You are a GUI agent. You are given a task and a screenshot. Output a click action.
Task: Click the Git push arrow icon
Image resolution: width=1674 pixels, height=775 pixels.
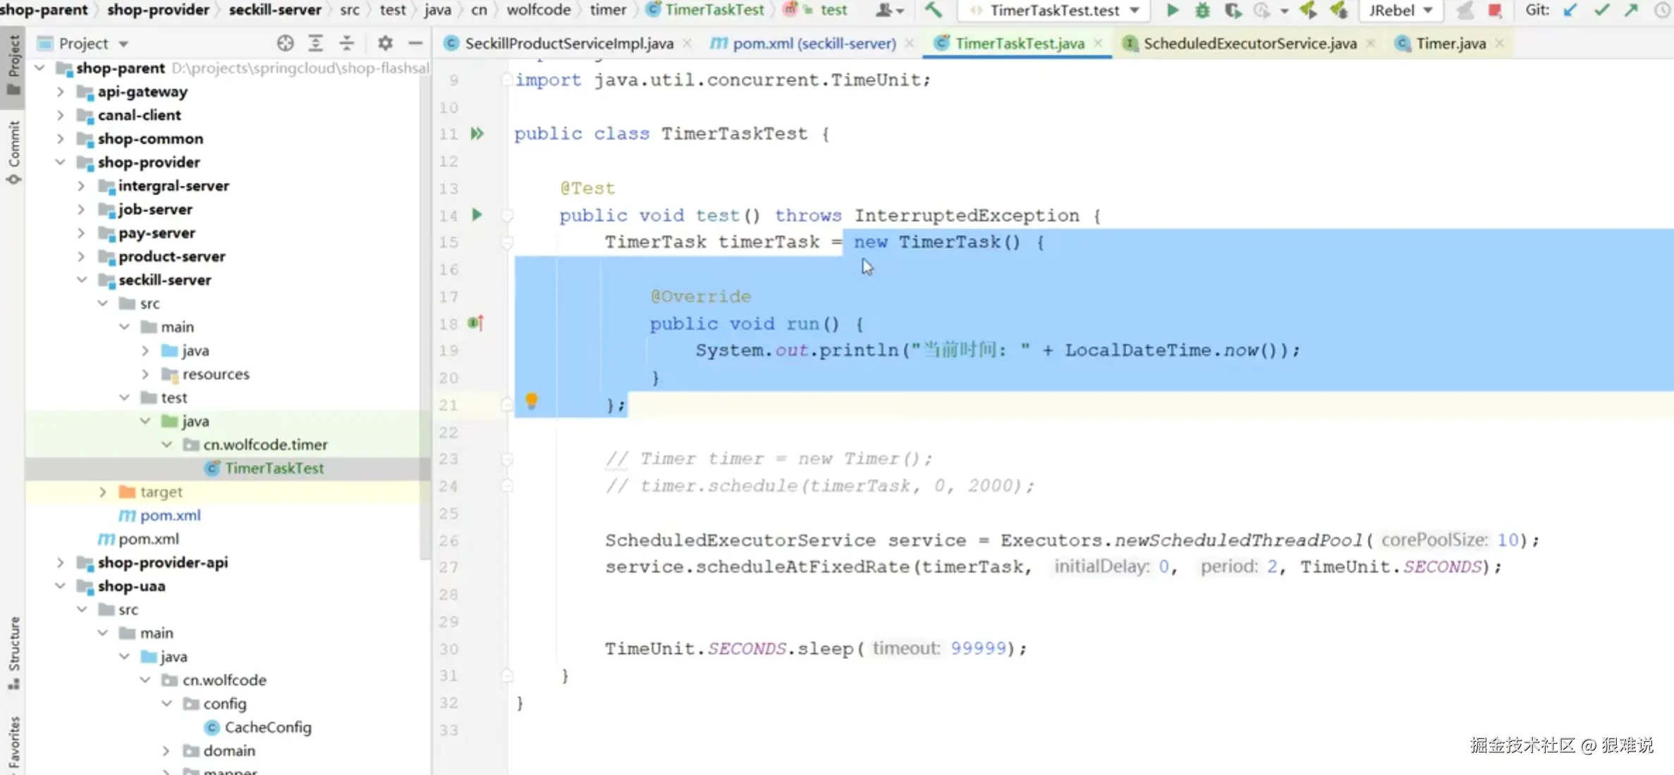[x=1632, y=10]
